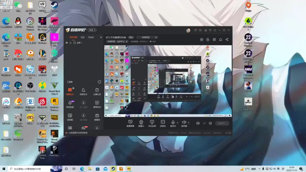This screenshot has width=306, height=172.
Task: Select the first orange scene tab
Action: point(73,37)
